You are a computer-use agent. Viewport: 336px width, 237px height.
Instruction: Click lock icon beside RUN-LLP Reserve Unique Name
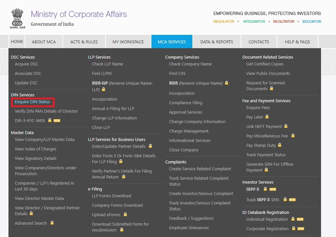tap(104, 89)
